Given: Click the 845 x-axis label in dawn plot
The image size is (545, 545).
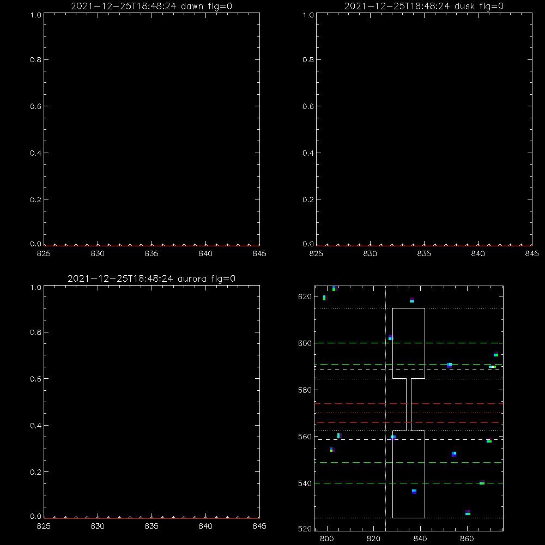Looking at the screenshot, I should (259, 253).
